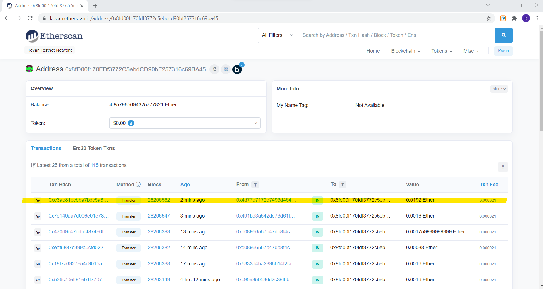Open the All Filters dropdown
Viewport: 543px width, 289px height.
(x=278, y=35)
